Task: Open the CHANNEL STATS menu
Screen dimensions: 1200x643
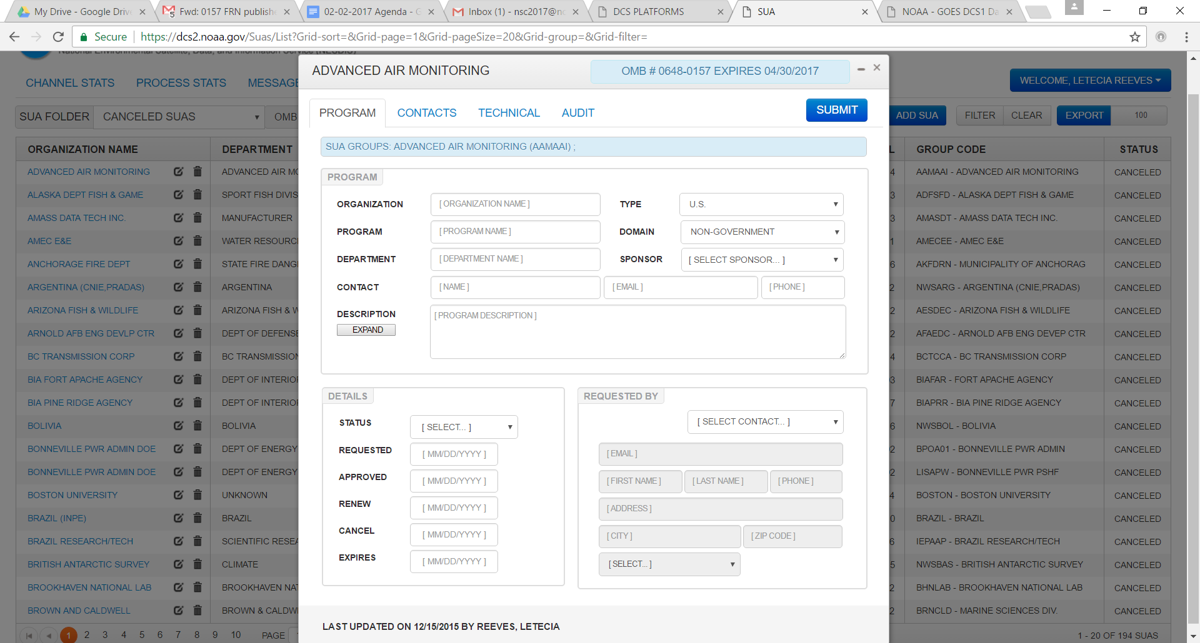Action: click(x=70, y=83)
